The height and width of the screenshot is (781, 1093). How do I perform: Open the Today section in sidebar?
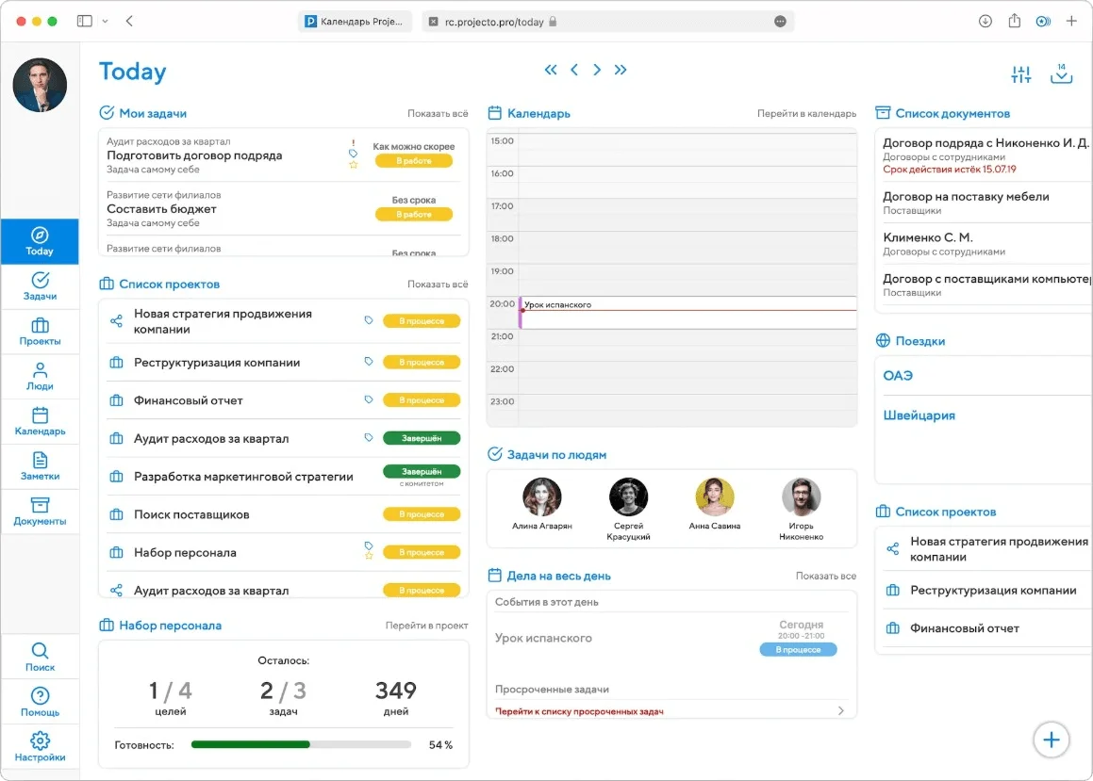coord(40,241)
